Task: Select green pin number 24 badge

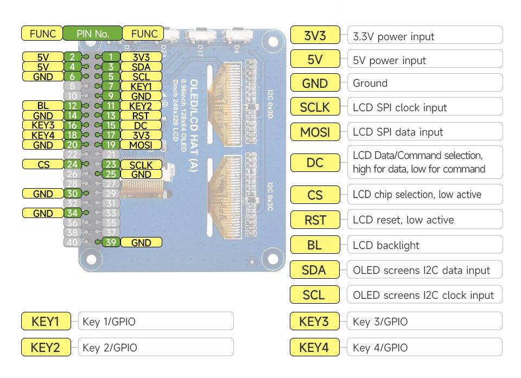Action: pos(72,164)
